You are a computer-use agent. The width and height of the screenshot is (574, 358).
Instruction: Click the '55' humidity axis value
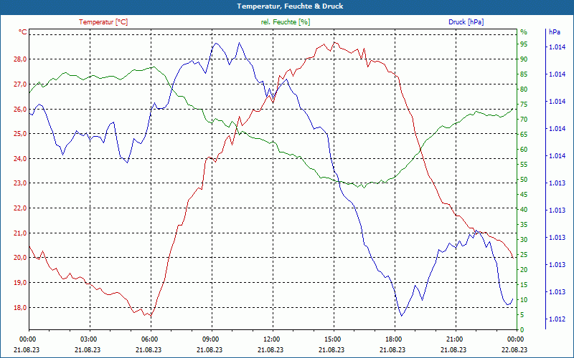click(524, 165)
